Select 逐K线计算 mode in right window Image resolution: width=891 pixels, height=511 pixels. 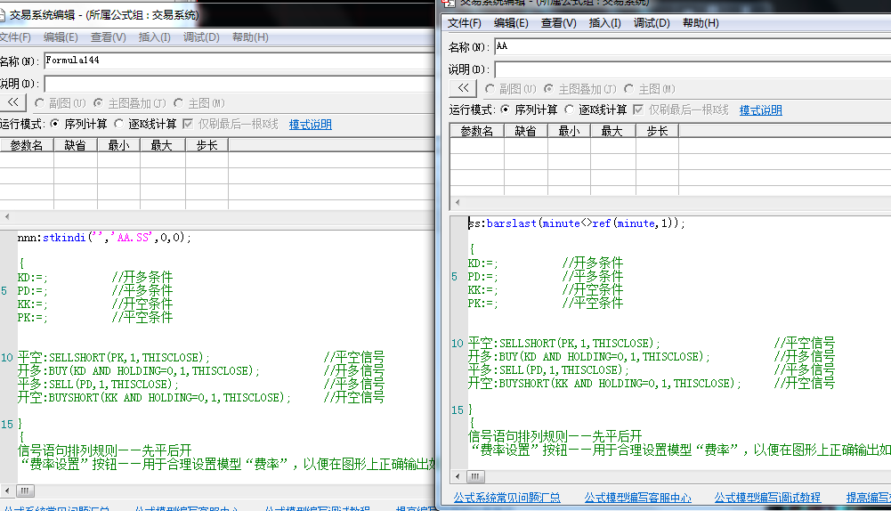click(x=570, y=109)
